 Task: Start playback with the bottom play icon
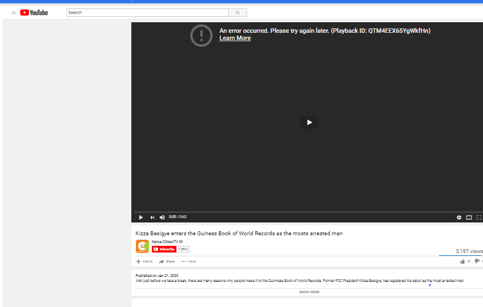coord(141,217)
